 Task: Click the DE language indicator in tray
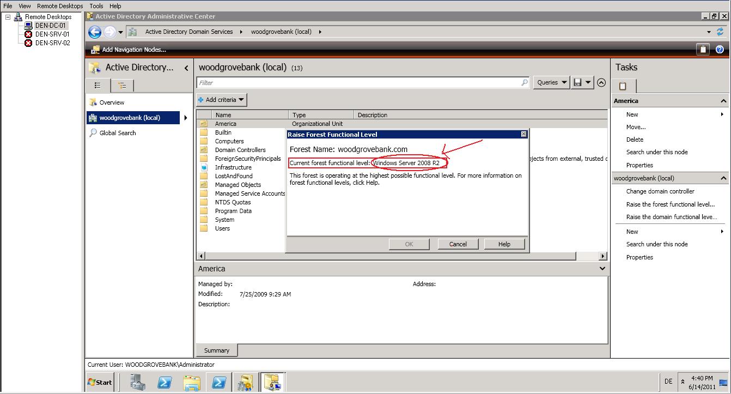click(668, 381)
